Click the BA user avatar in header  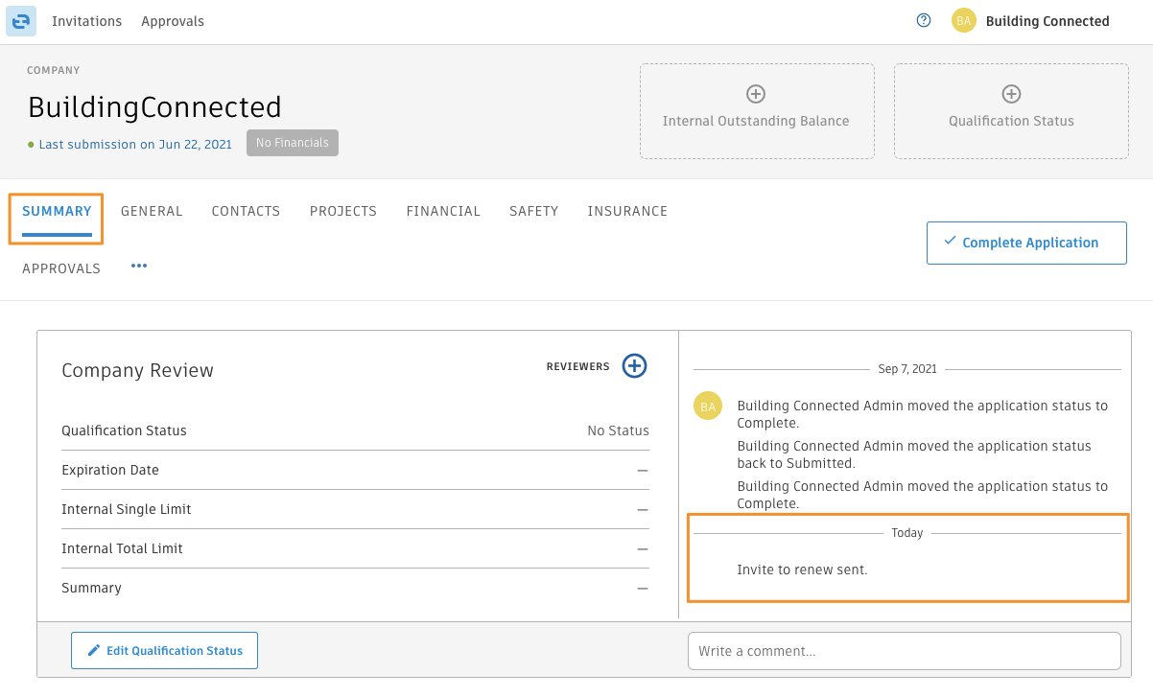963,21
